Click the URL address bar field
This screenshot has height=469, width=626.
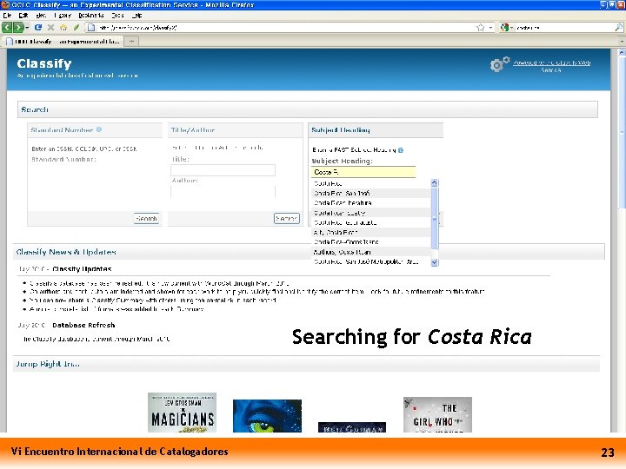[285, 28]
